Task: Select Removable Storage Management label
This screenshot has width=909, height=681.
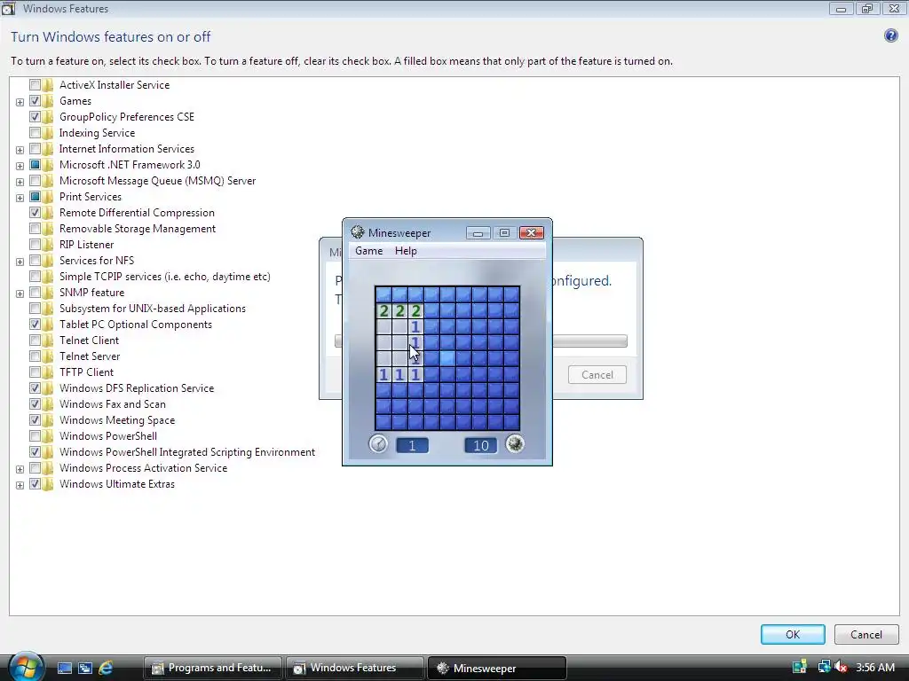Action: point(138,228)
